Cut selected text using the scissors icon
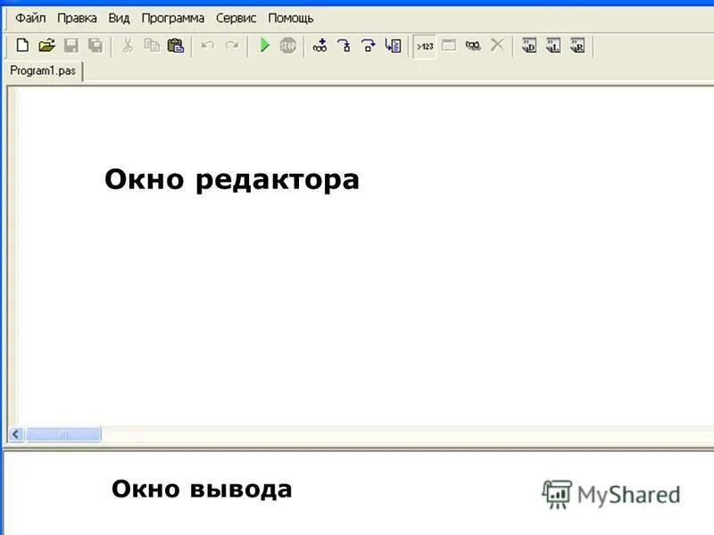Image resolution: width=714 pixels, height=535 pixels. coord(127,45)
